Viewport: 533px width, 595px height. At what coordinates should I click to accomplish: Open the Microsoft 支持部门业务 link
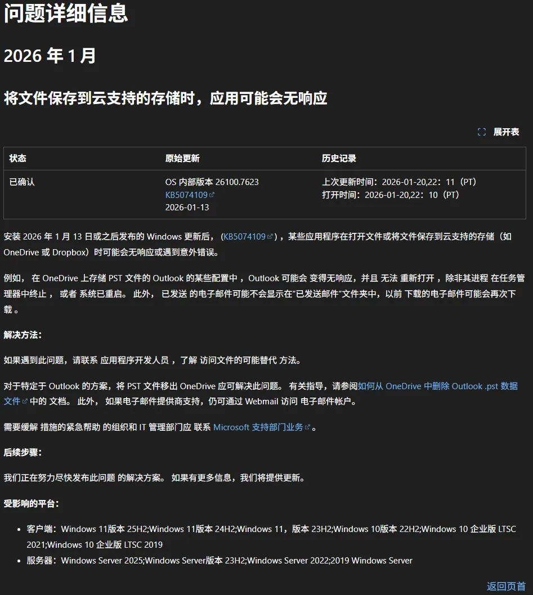(258, 427)
